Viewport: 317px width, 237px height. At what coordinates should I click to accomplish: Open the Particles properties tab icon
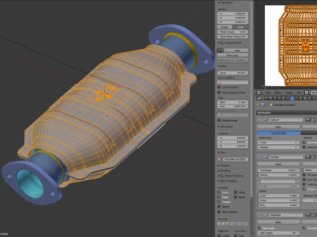309,98
